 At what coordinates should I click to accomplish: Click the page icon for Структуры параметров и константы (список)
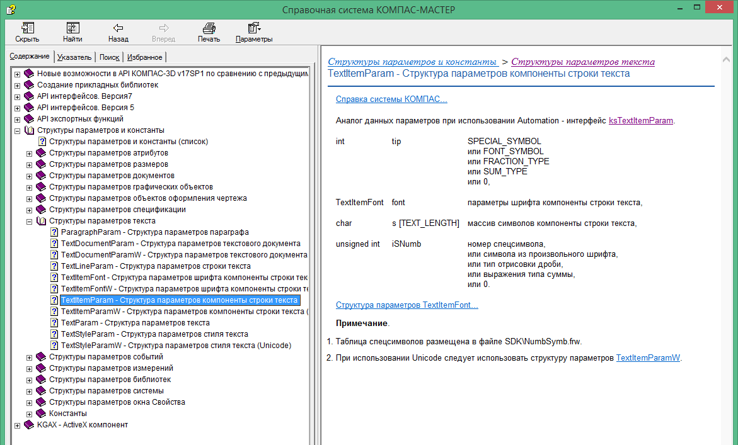click(x=42, y=142)
